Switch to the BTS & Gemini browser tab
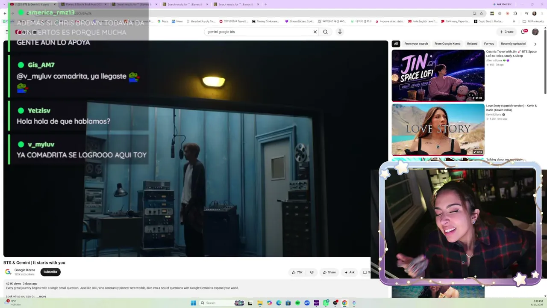Viewport: 547px width, 308px height. [x=33, y=4]
